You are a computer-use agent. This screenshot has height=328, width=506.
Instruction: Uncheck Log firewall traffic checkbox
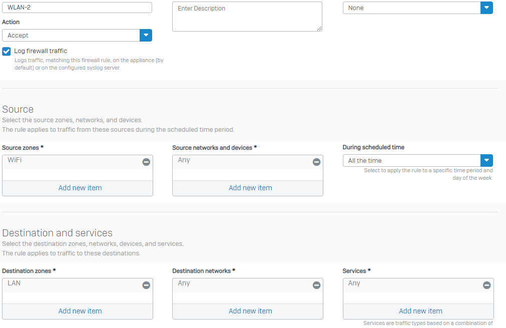point(7,51)
